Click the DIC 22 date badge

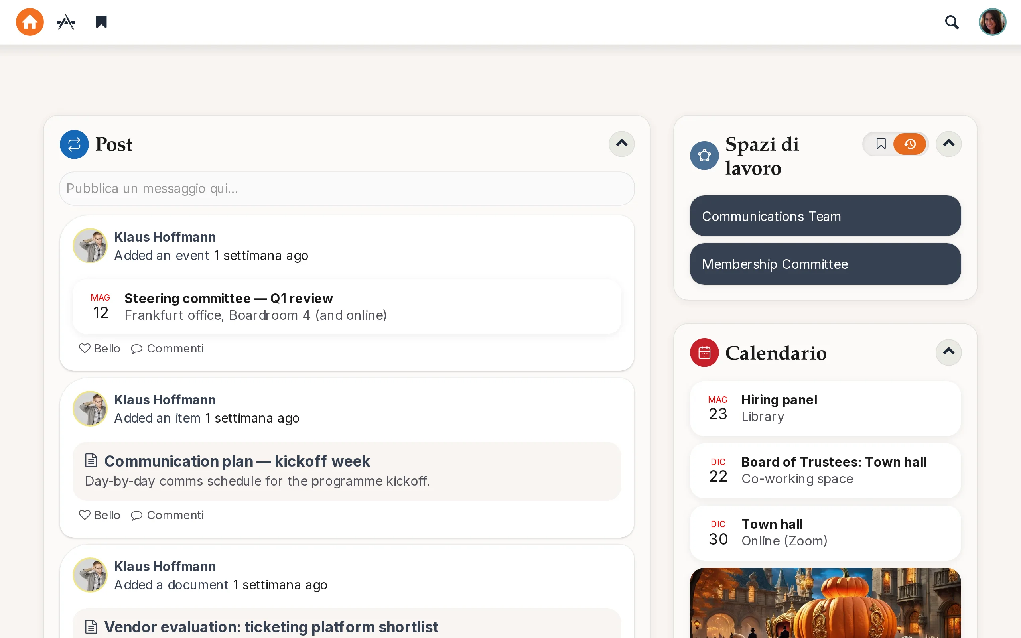[717, 471]
